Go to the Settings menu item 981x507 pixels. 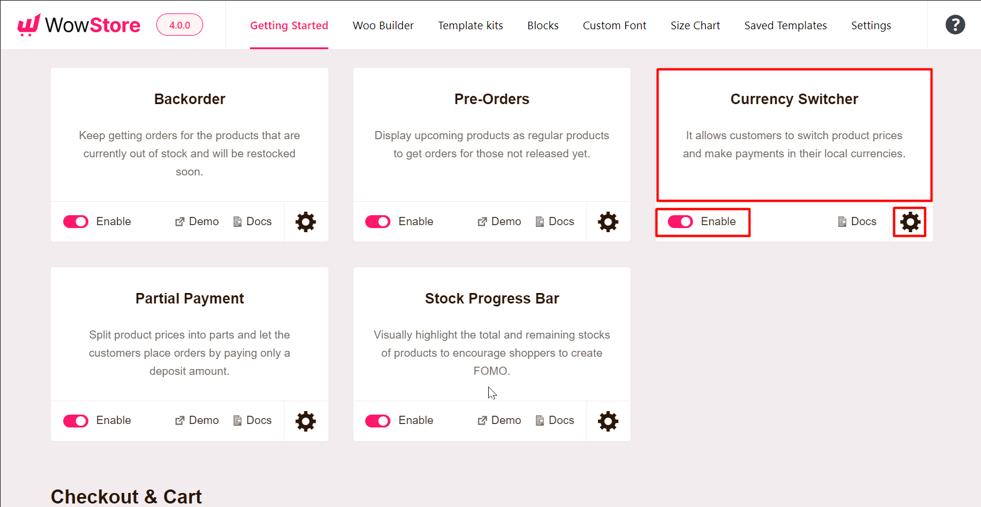click(871, 25)
